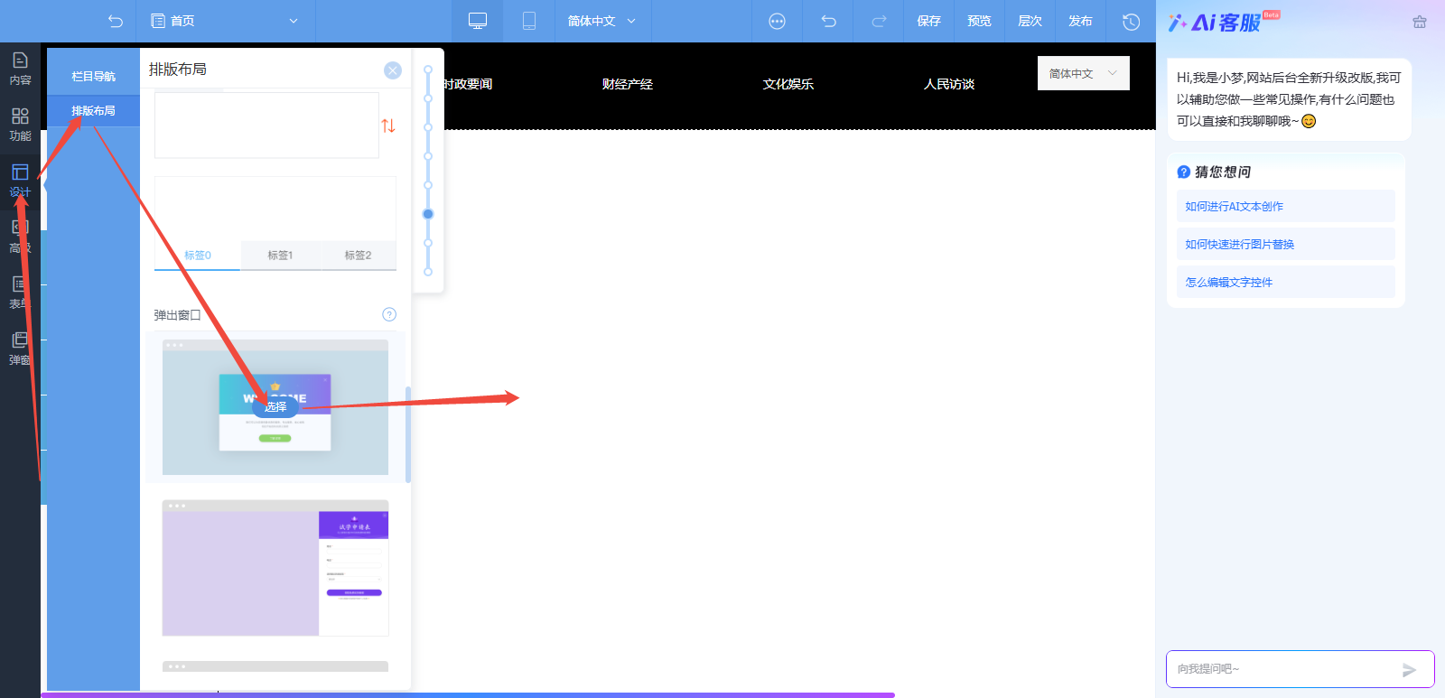This screenshot has height=698, width=1445.
Task: Click the 保存 save button
Action: coord(928,21)
